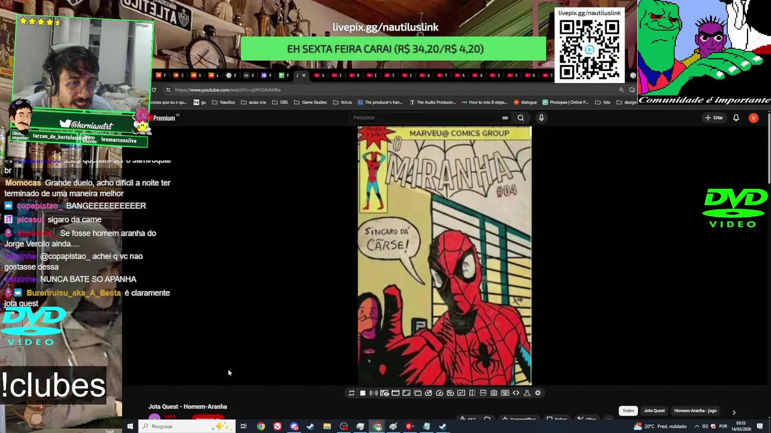Click the YouTube search magnifier button
Viewport: 771px width, 433px height.
click(x=520, y=118)
